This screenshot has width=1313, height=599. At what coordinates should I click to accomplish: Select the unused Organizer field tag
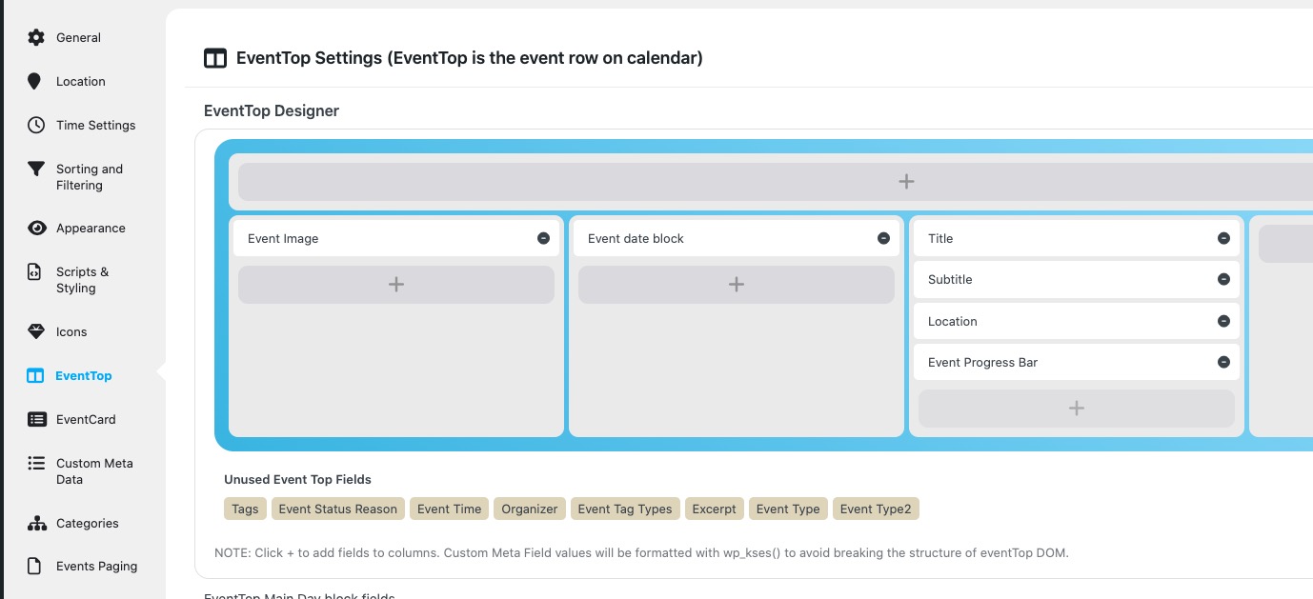(x=530, y=509)
